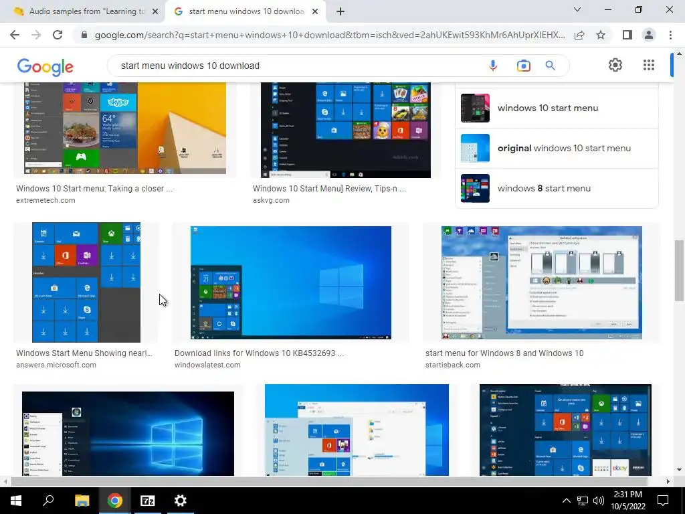Click the windowslatest.com source text

point(207,365)
